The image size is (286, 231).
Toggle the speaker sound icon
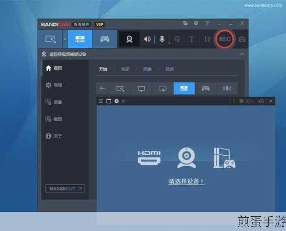click(x=147, y=39)
